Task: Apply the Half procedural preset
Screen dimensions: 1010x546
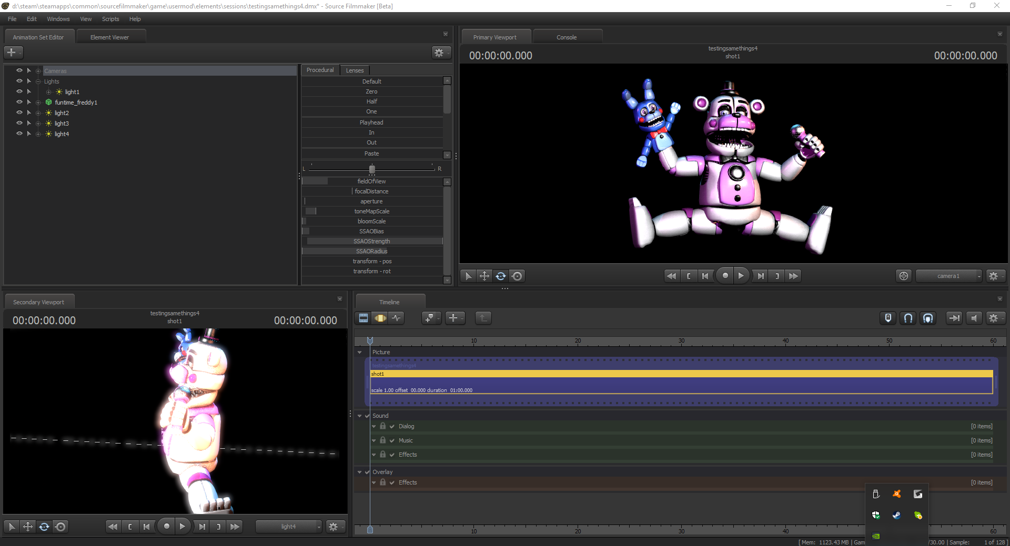Action: tap(372, 101)
